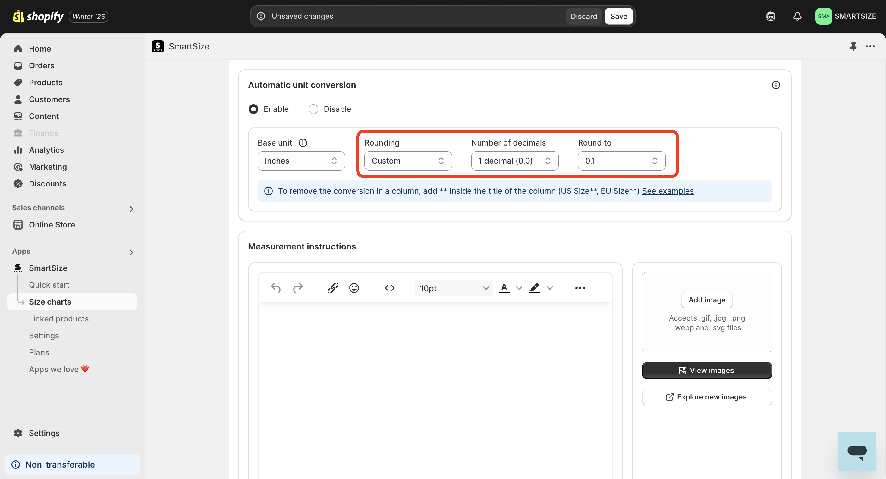This screenshot has width=886, height=479.
Task: Open Sidekick assistant icon in top bar
Action: click(x=771, y=16)
